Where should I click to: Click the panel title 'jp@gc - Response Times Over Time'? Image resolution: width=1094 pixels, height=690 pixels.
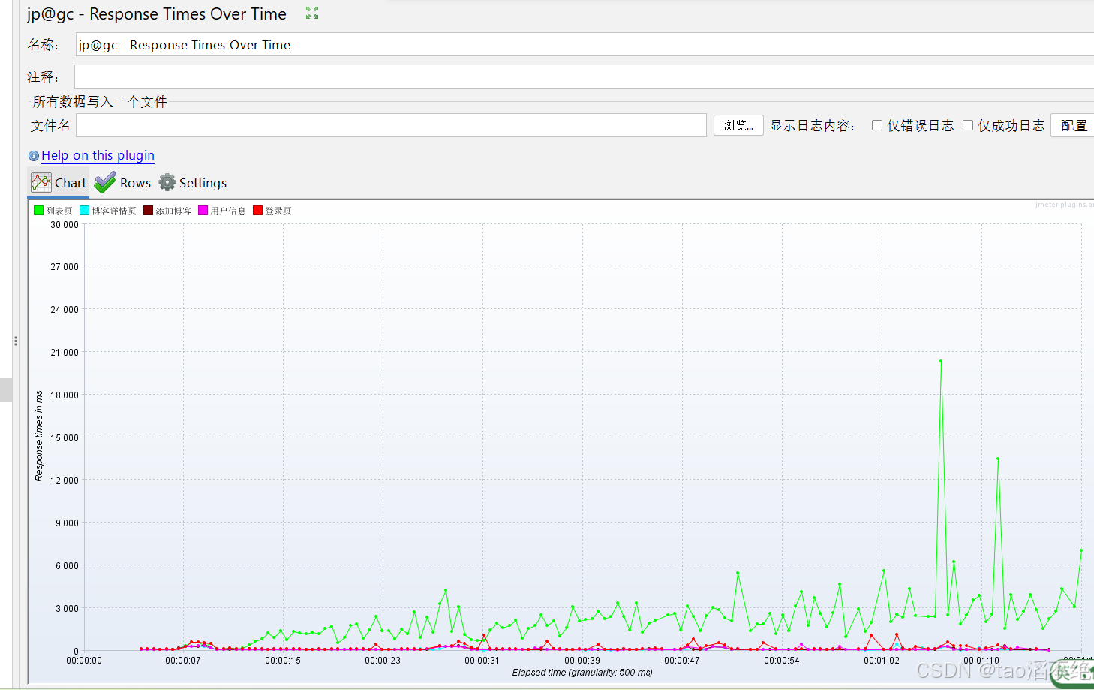tap(157, 13)
